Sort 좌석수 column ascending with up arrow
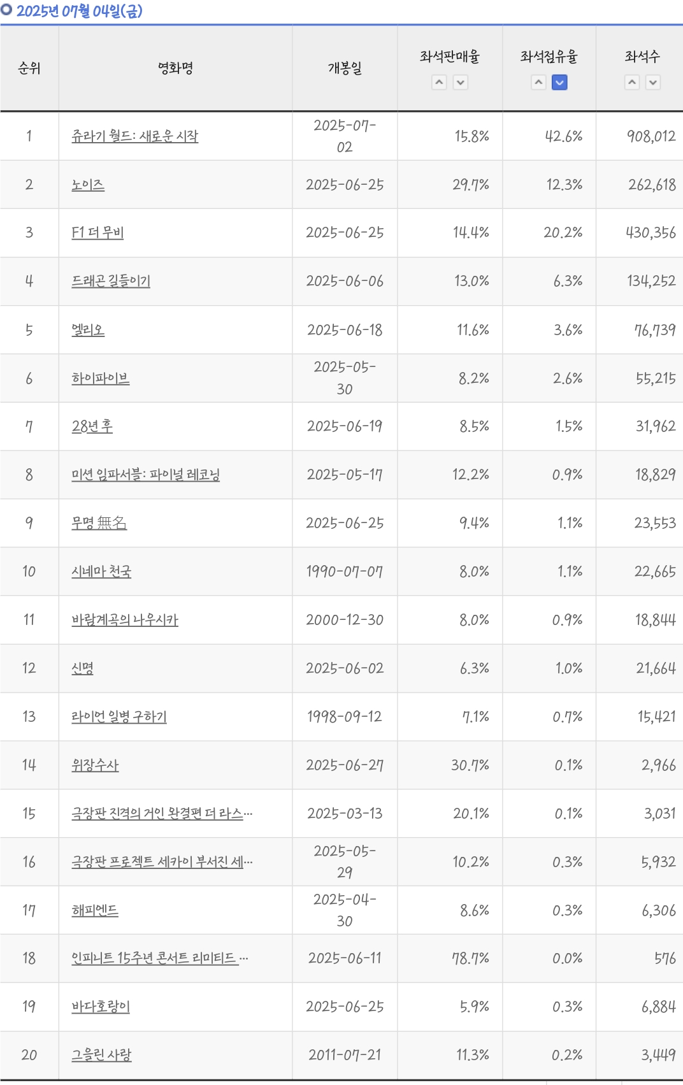Image resolution: width=683 pixels, height=1085 pixels. click(x=632, y=82)
